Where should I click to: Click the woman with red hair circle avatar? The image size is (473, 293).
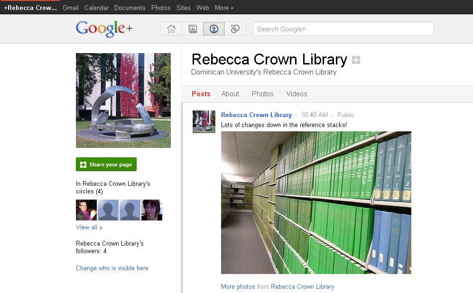(x=152, y=210)
